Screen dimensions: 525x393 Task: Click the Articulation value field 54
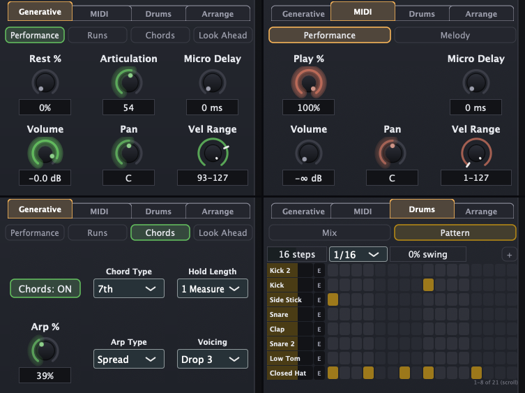pyautogui.click(x=128, y=107)
